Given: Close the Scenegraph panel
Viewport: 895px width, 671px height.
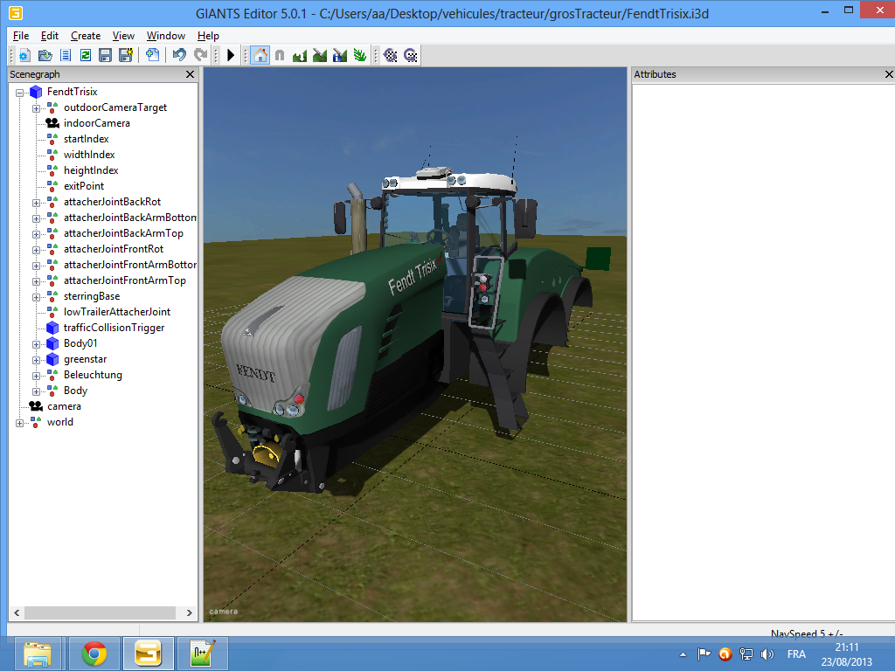Looking at the screenshot, I should (x=190, y=74).
